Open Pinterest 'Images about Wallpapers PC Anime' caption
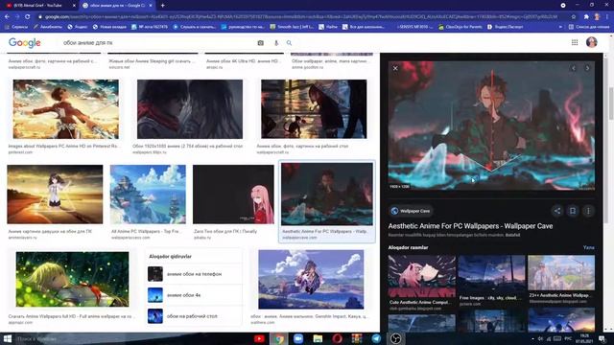Screen dimensions: 614x345 [63, 146]
